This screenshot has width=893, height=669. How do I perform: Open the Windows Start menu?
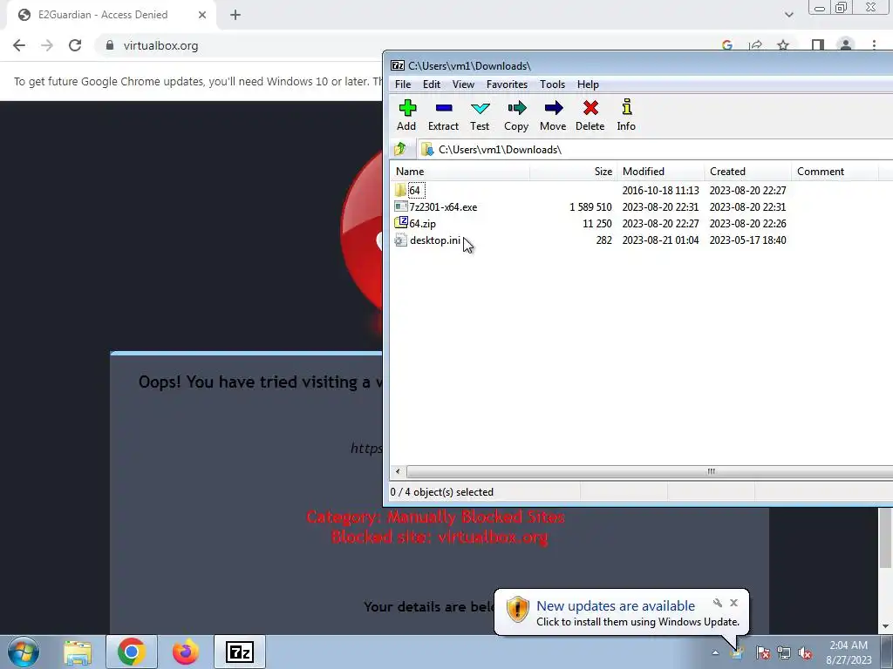pyautogui.click(x=23, y=652)
